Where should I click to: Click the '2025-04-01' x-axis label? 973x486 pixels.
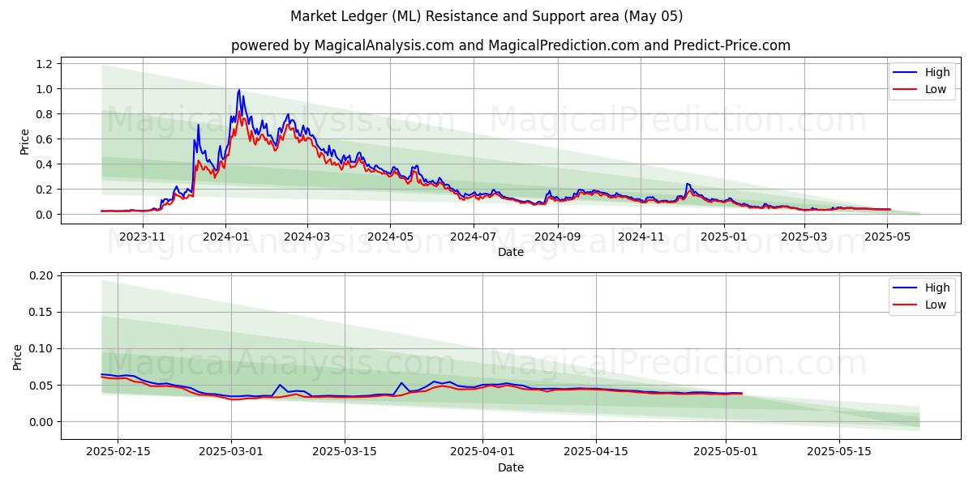click(x=483, y=452)
